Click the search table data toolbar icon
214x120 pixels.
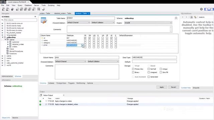pos(39,9)
